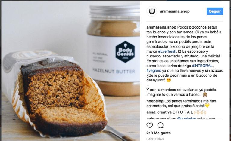The image size is (231, 141).
Task: Like the post with the heart icon
Action: [150, 125]
